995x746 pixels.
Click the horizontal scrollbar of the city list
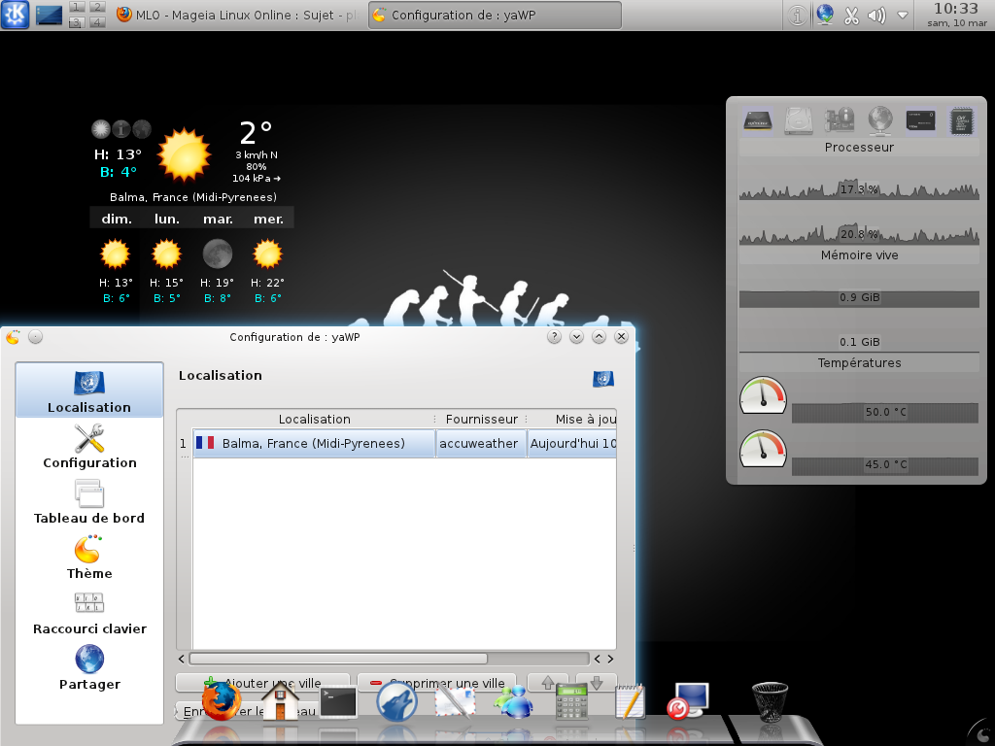[338, 659]
